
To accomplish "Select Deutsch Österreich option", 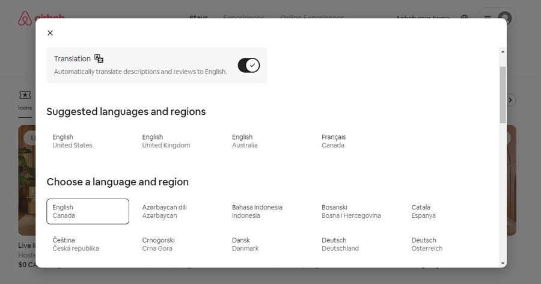I will [x=427, y=244].
